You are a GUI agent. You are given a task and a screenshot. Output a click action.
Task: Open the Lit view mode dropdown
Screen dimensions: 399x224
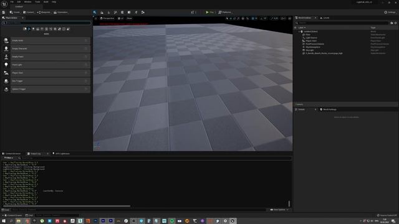coord(120,18)
